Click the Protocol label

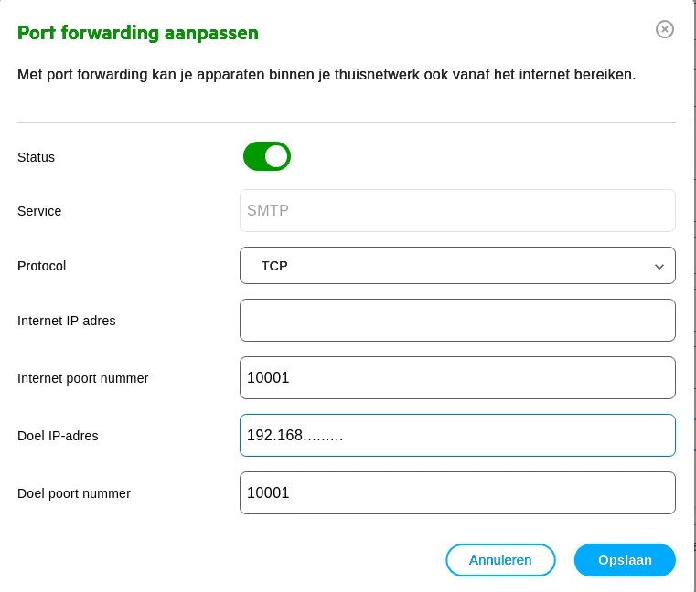42,267
